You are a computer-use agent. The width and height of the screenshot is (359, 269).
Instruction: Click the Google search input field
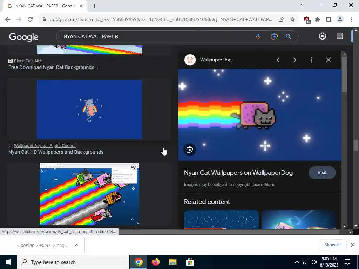(x=158, y=36)
